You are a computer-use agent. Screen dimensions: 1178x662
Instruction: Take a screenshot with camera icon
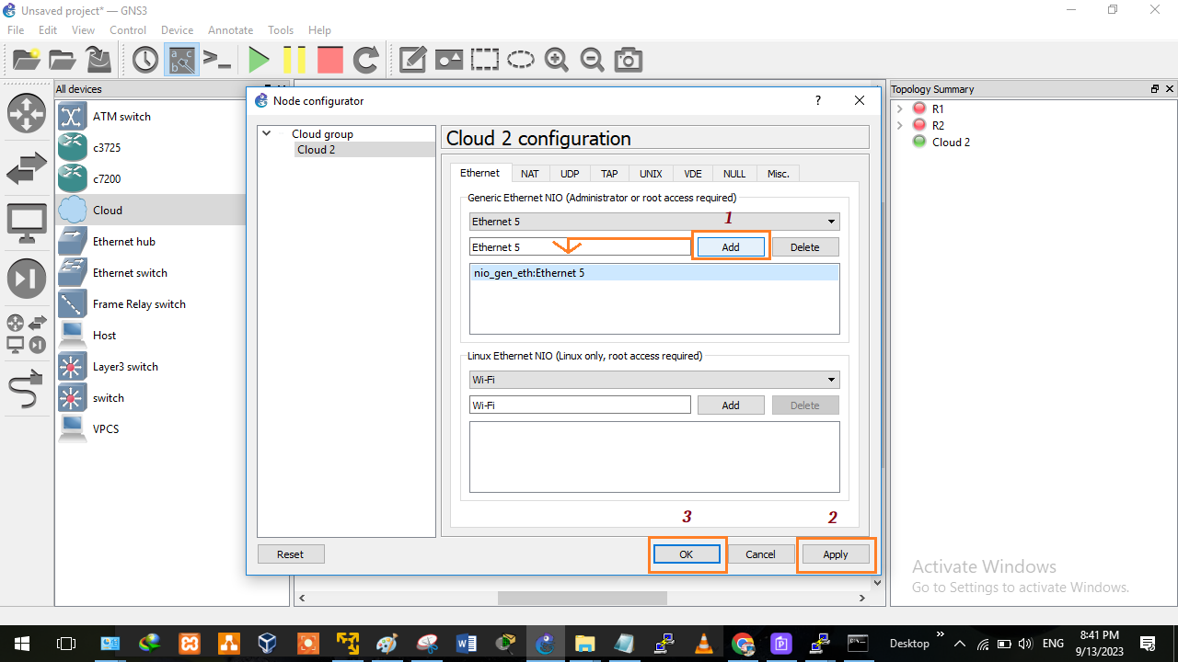tap(629, 61)
